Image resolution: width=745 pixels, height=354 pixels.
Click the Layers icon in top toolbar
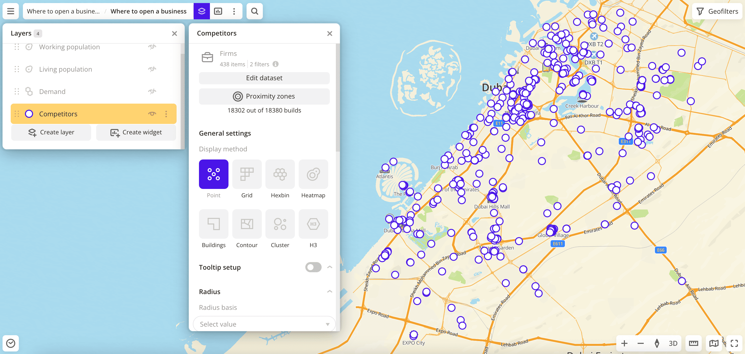click(202, 11)
